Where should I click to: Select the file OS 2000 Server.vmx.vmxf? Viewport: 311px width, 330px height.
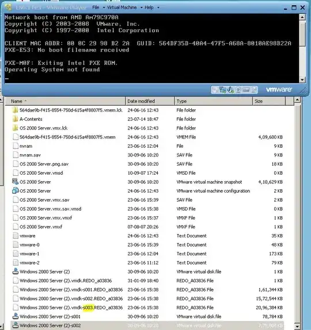coord(45,218)
